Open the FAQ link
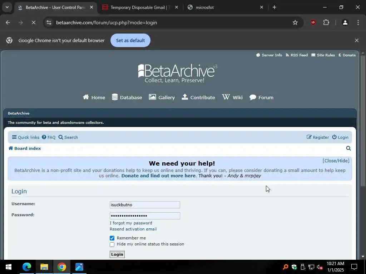Viewport: 366px width, 274px height. tap(49, 137)
